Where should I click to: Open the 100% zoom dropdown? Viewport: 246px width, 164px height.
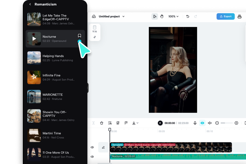click(173, 16)
